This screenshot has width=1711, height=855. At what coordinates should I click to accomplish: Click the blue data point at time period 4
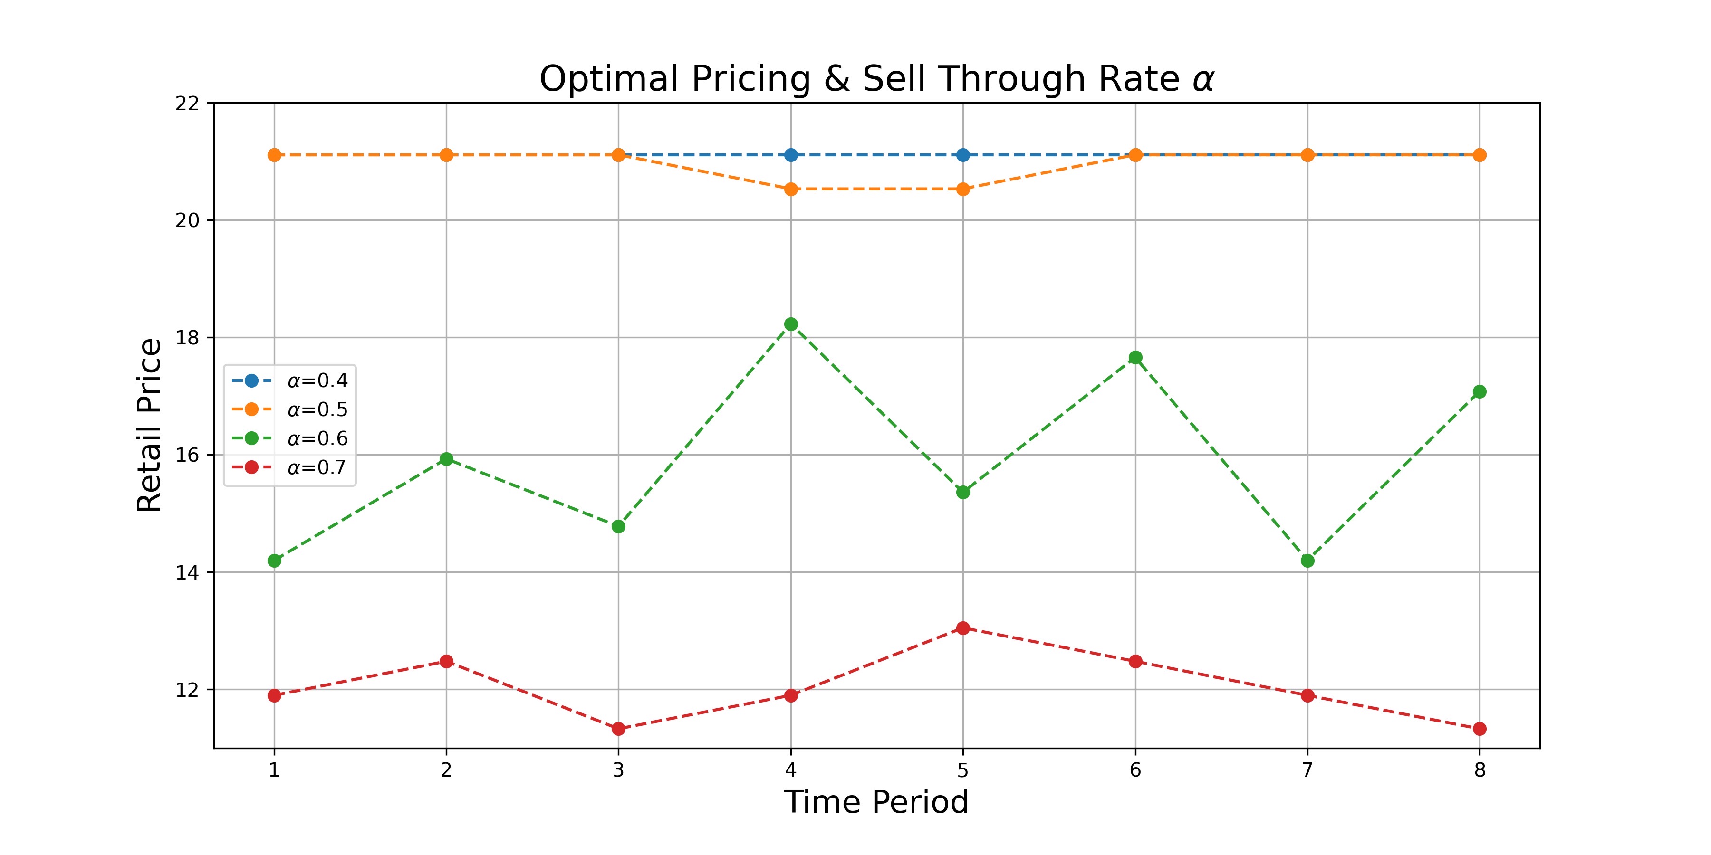(790, 155)
